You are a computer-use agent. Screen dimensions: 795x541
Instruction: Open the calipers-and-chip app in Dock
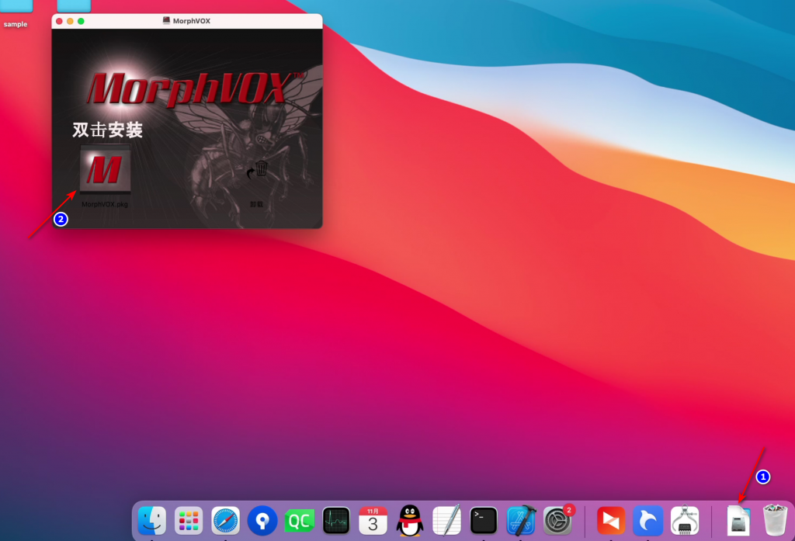685,520
